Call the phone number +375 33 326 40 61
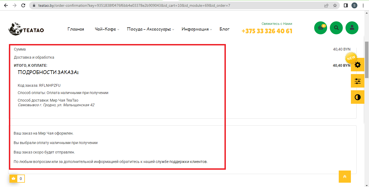Viewport: 369px width, 187px height. point(267,31)
